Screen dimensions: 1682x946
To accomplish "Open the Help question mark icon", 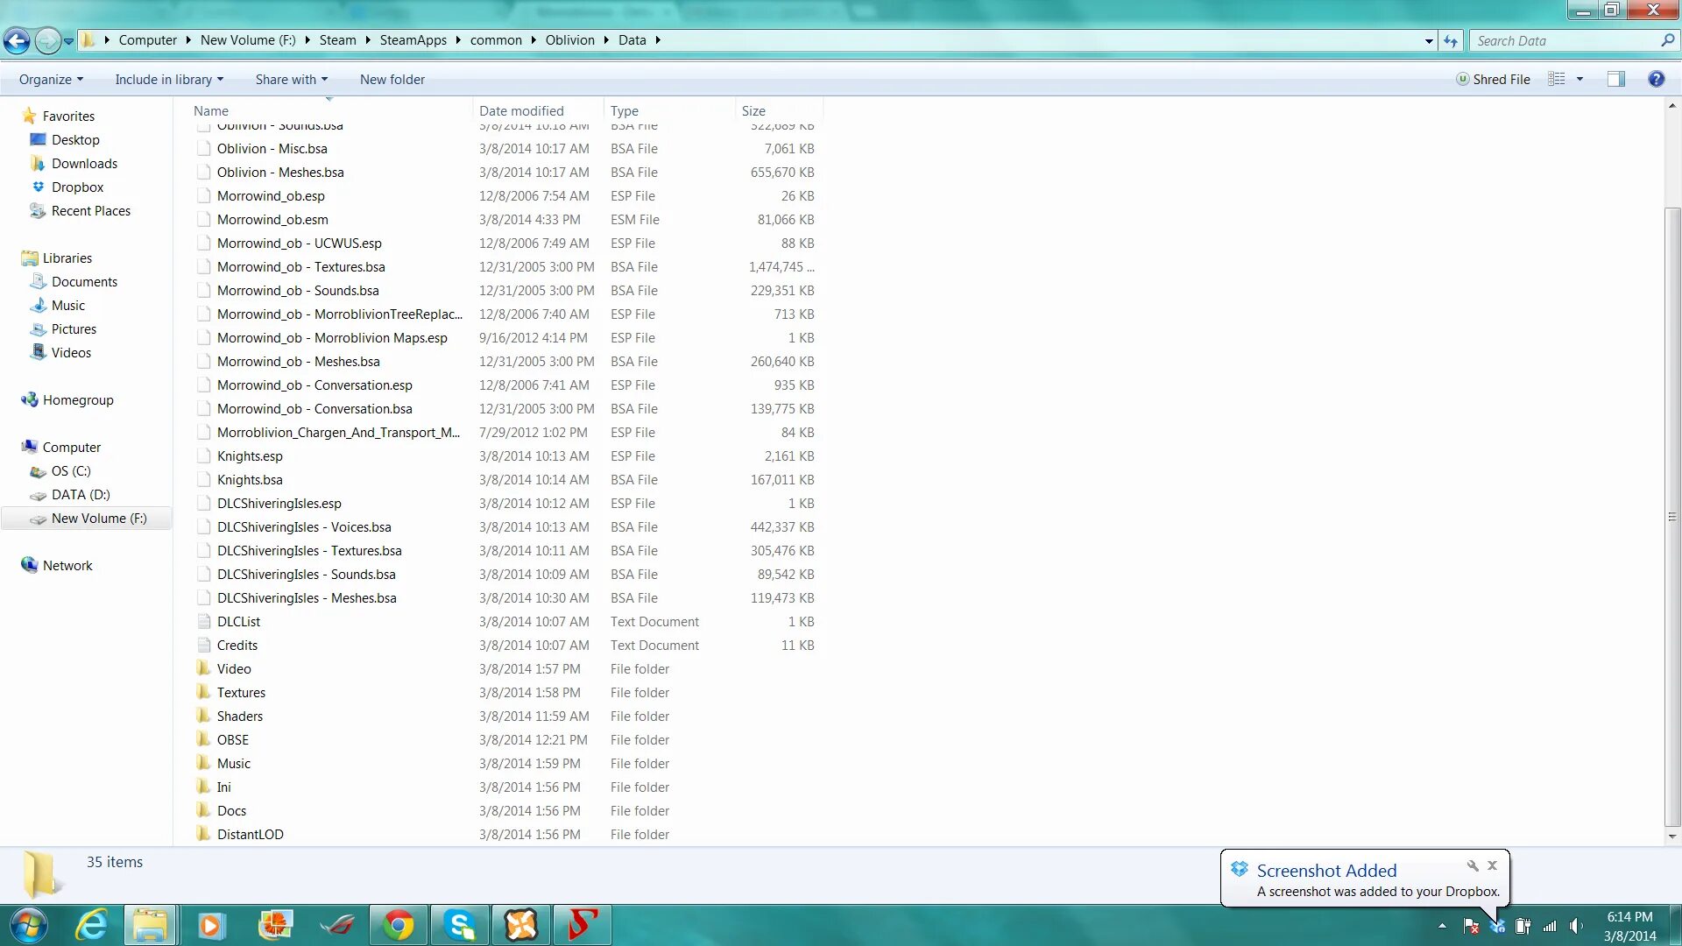I will tap(1656, 79).
